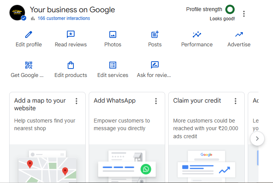Click the Get Google QR code icon
Screen dimensions: 273x183
[x=29, y=65]
